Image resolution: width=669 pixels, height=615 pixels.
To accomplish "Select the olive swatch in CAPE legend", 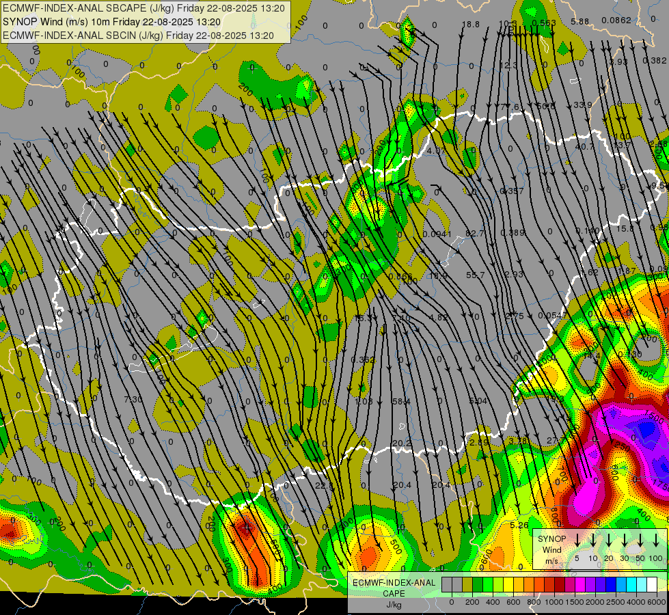I will [x=467, y=585].
